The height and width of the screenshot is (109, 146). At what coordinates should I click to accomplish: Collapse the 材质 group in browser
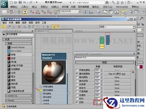[17, 39]
